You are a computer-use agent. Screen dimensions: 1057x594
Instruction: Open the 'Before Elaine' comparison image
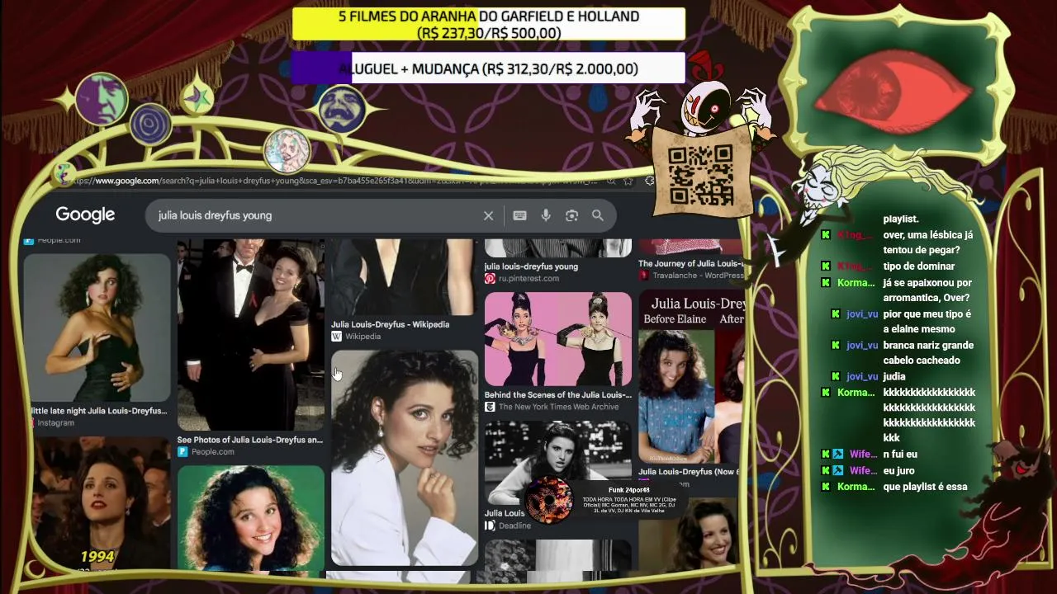pyautogui.click(x=690, y=377)
